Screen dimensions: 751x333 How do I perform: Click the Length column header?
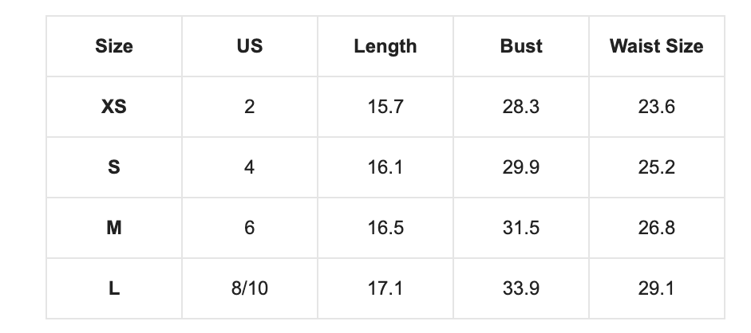[x=385, y=46]
